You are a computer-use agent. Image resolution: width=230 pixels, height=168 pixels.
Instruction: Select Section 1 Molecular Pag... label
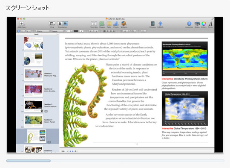51,74
